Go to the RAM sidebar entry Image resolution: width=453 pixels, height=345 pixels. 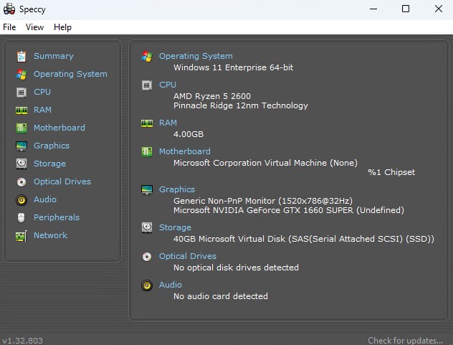coord(42,110)
